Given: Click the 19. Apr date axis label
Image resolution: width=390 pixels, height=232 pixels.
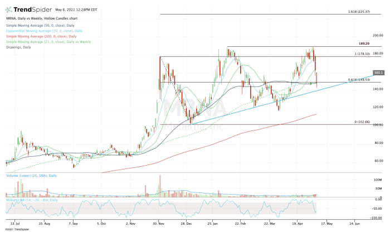Looking at the screenshot, I should (298, 224).
